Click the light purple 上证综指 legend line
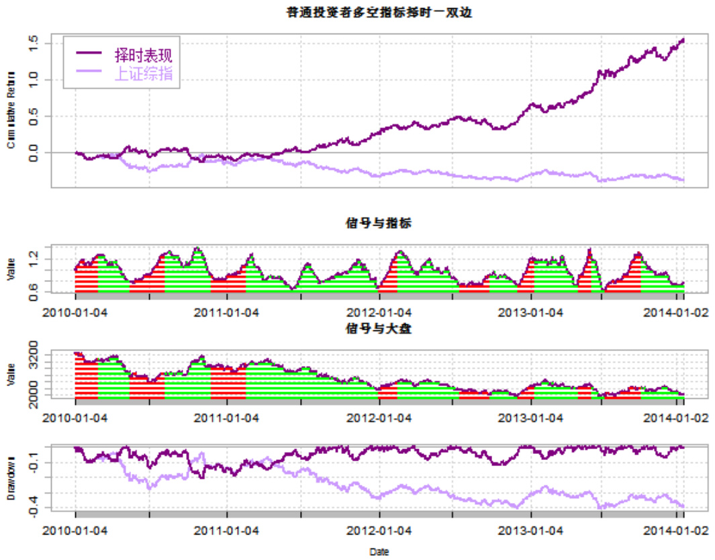This screenshot has height=560, width=715. 89,73
